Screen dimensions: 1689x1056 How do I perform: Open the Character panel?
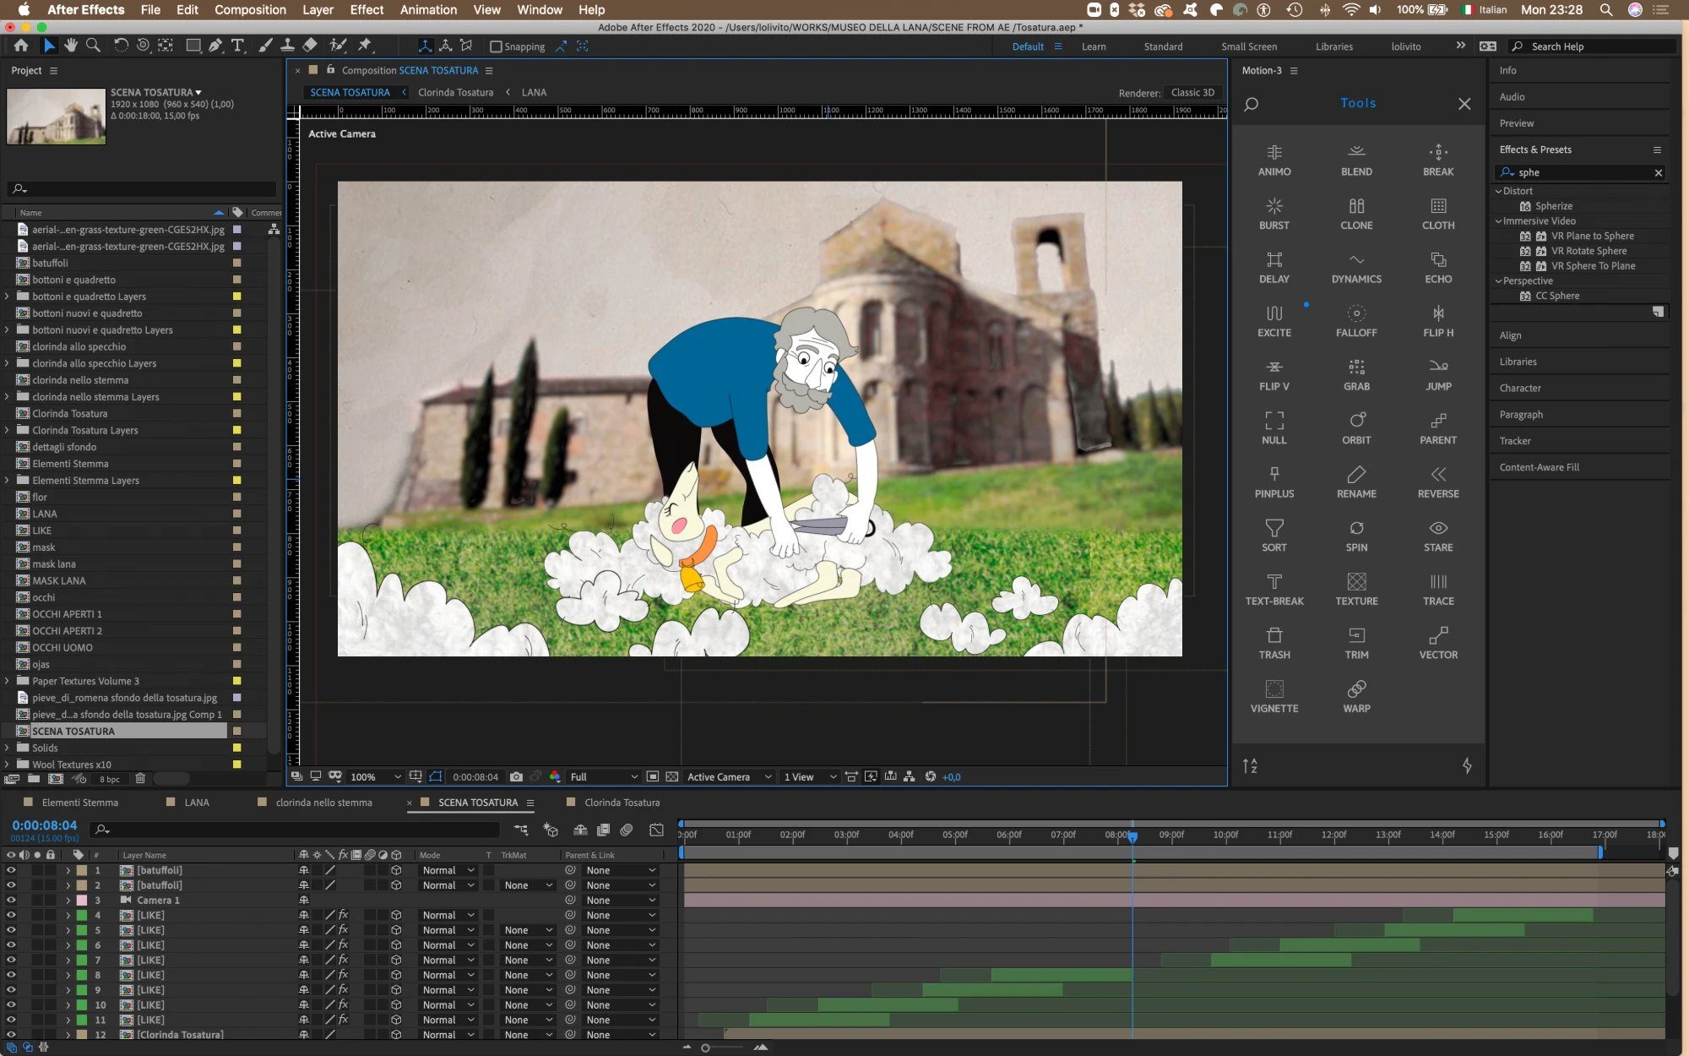[1520, 388]
